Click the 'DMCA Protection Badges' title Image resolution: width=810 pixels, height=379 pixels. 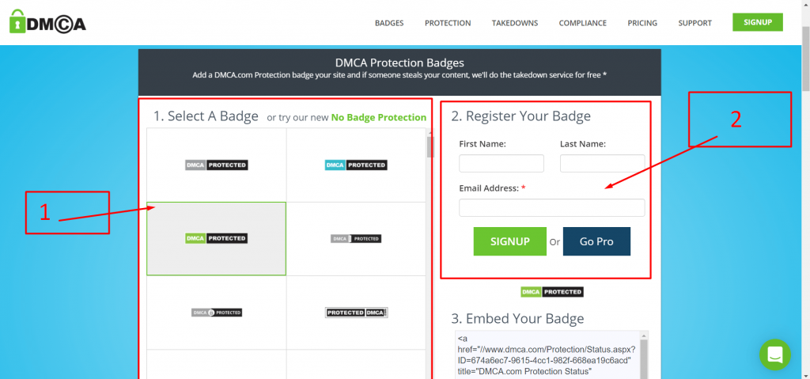click(399, 63)
